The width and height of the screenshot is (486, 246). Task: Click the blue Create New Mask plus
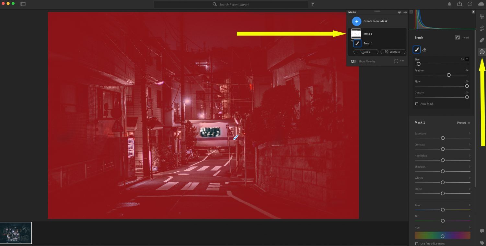356,21
